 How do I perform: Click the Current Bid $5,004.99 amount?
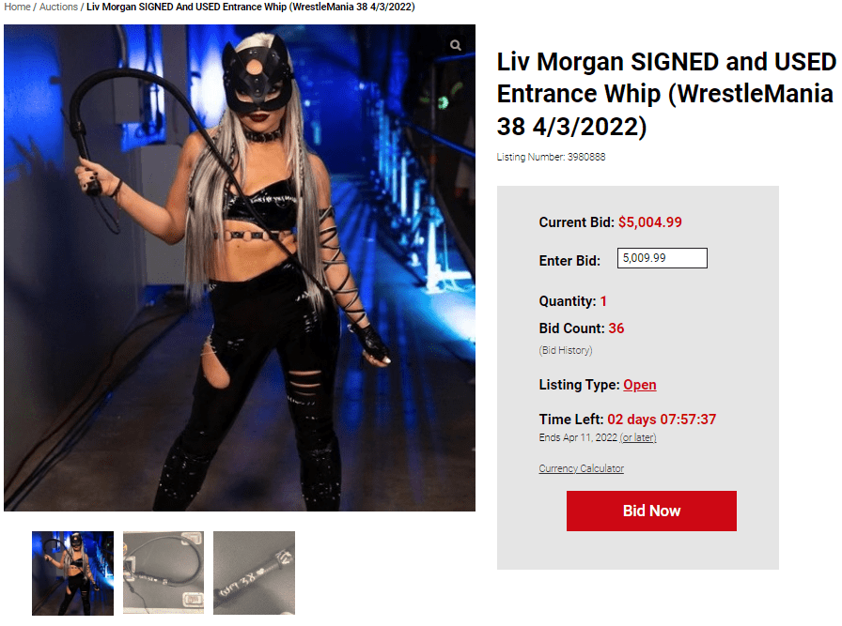coord(649,222)
